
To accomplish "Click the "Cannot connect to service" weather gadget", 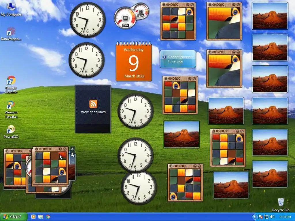I will 178,59.
